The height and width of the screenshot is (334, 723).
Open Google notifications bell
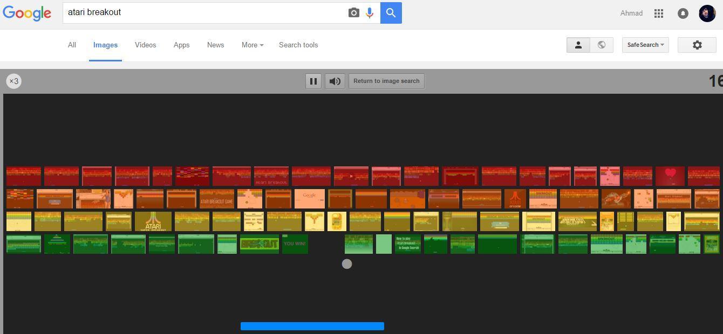[683, 13]
